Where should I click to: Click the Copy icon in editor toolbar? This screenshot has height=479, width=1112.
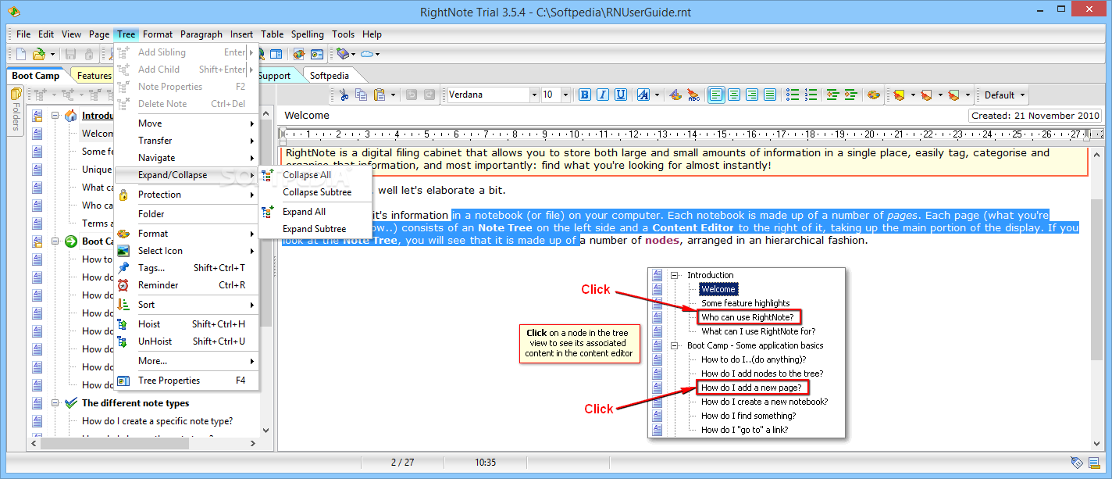pyautogui.click(x=362, y=95)
